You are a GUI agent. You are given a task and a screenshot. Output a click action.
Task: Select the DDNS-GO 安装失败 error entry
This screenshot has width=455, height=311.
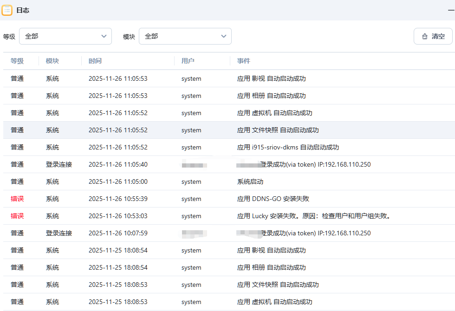pos(273,199)
